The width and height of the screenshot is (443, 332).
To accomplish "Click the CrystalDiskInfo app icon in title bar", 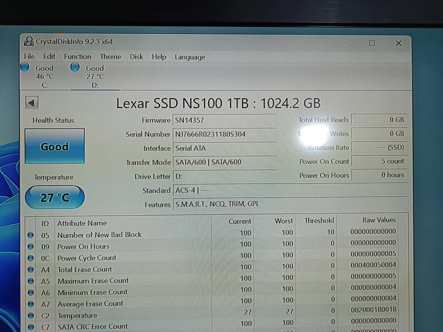I will pos(29,41).
